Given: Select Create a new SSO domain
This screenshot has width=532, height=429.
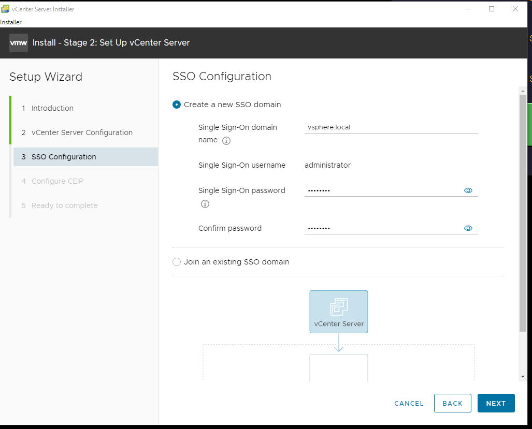Looking at the screenshot, I should [x=177, y=105].
